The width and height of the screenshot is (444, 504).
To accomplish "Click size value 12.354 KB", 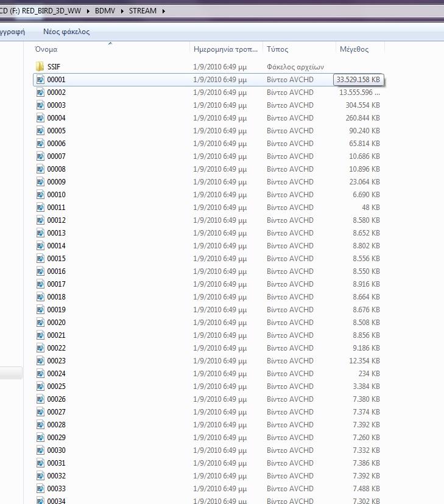I will pos(365,360).
